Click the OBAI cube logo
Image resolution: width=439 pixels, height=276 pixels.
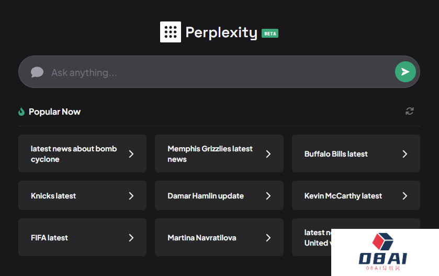click(x=382, y=241)
